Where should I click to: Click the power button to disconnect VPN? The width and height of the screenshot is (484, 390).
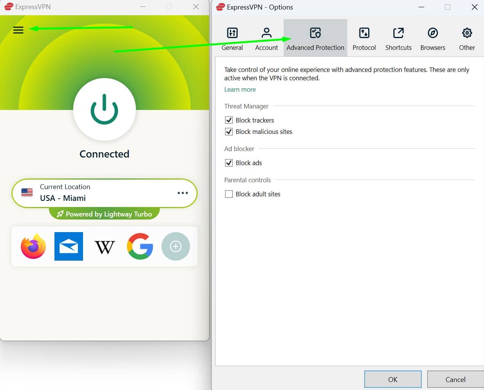(x=104, y=109)
